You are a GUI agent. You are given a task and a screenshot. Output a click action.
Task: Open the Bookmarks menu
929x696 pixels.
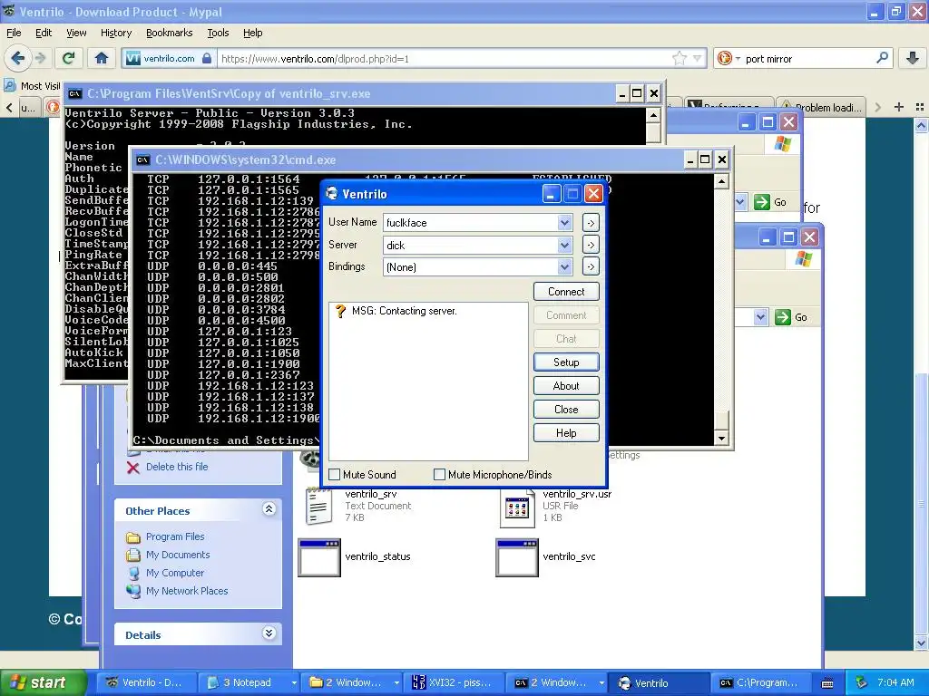169,33
